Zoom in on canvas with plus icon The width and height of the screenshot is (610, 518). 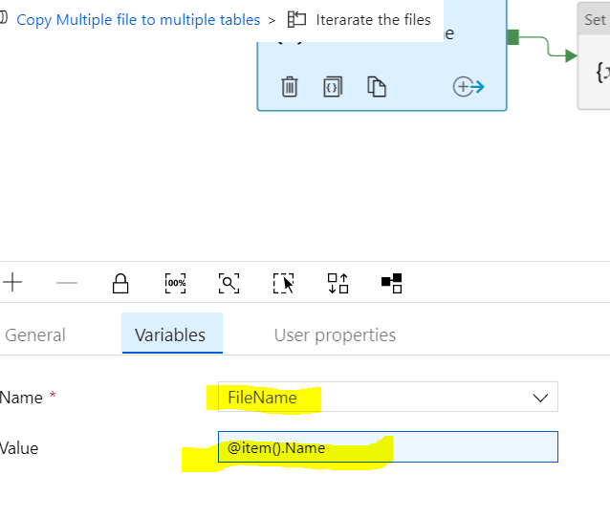[12, 282]
